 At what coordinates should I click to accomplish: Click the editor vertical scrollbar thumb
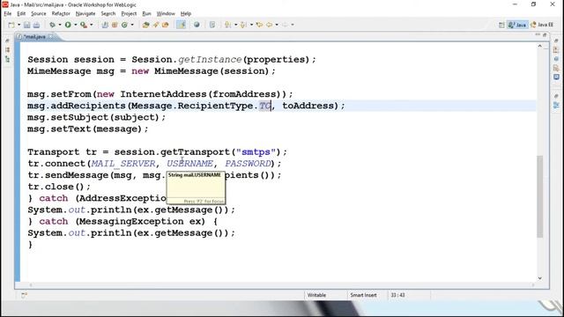[539, 196]
